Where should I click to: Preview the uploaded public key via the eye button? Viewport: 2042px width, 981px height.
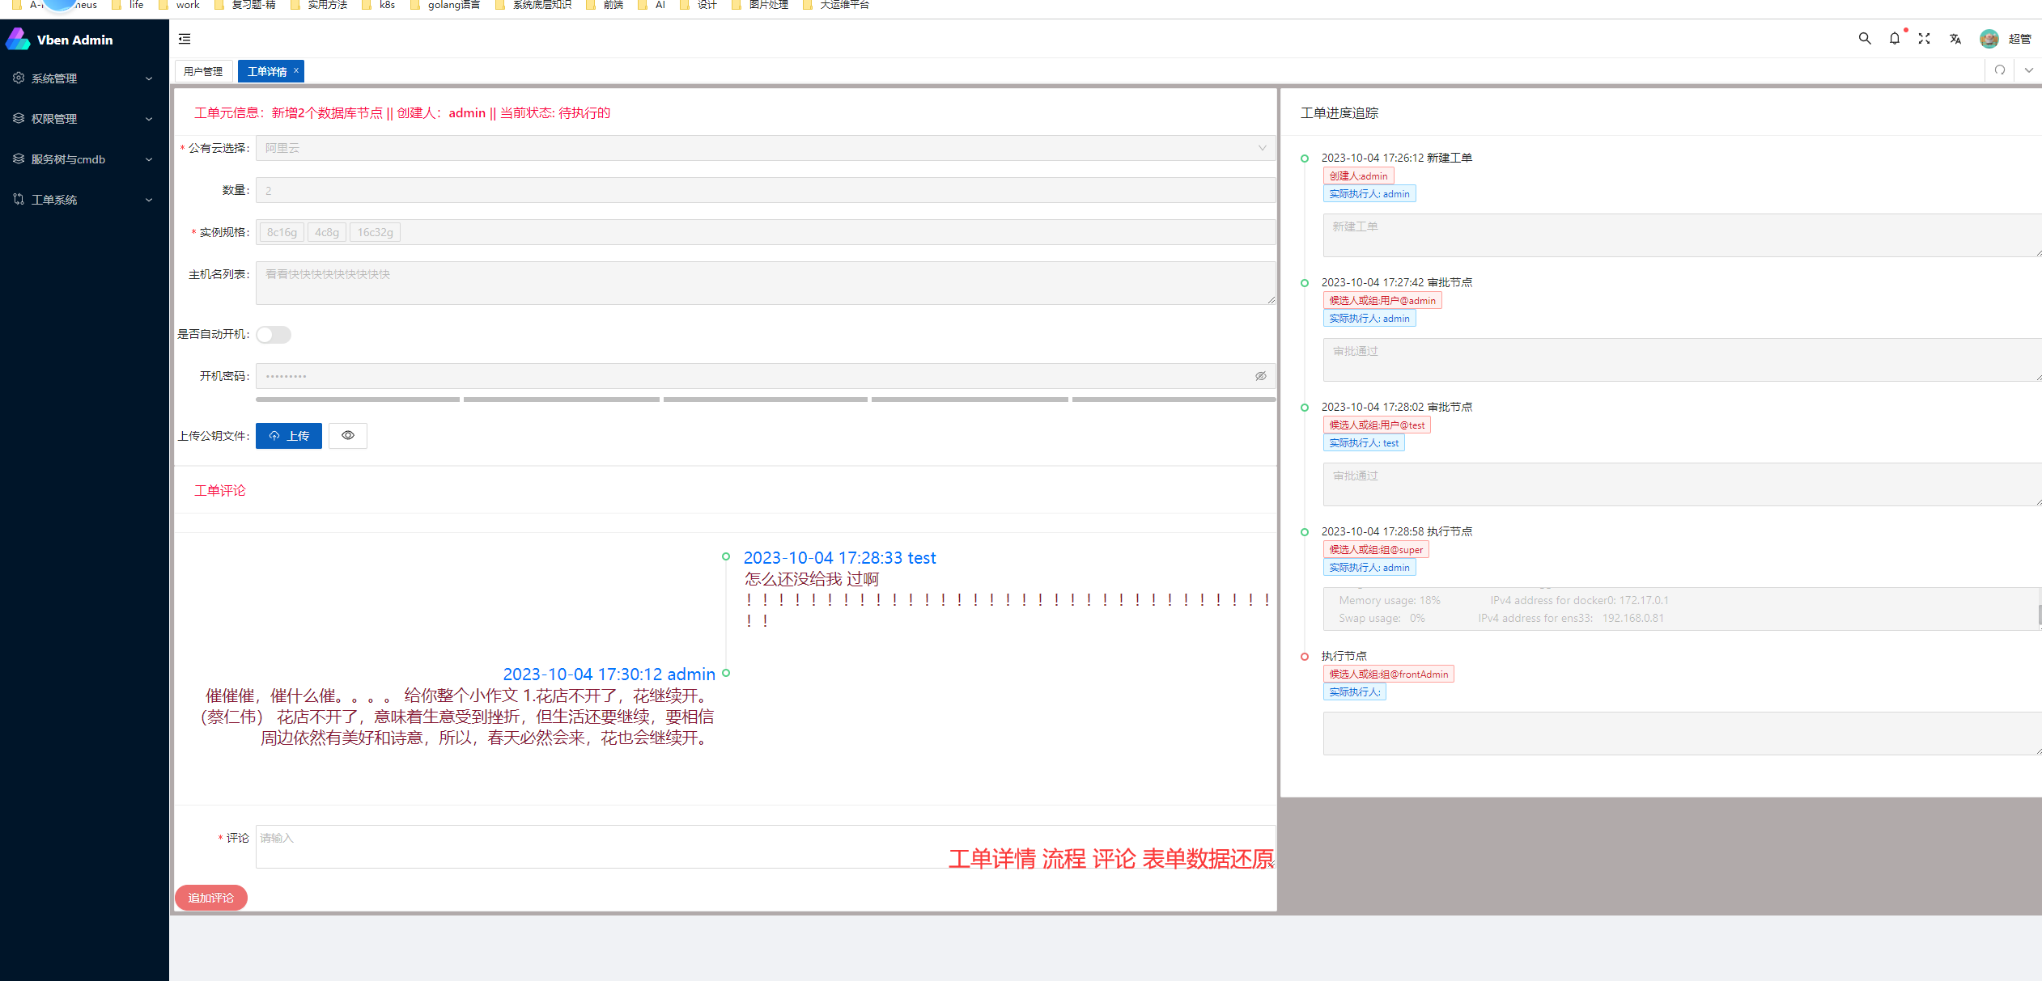[x=348, y=436]
